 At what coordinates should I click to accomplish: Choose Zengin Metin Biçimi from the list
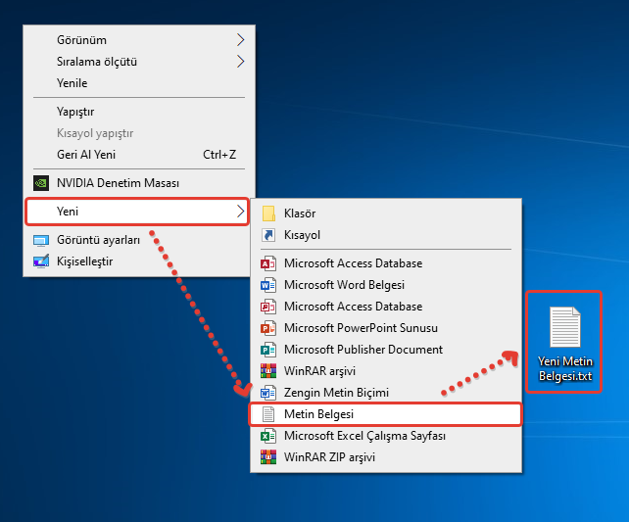tap(336, 393)
